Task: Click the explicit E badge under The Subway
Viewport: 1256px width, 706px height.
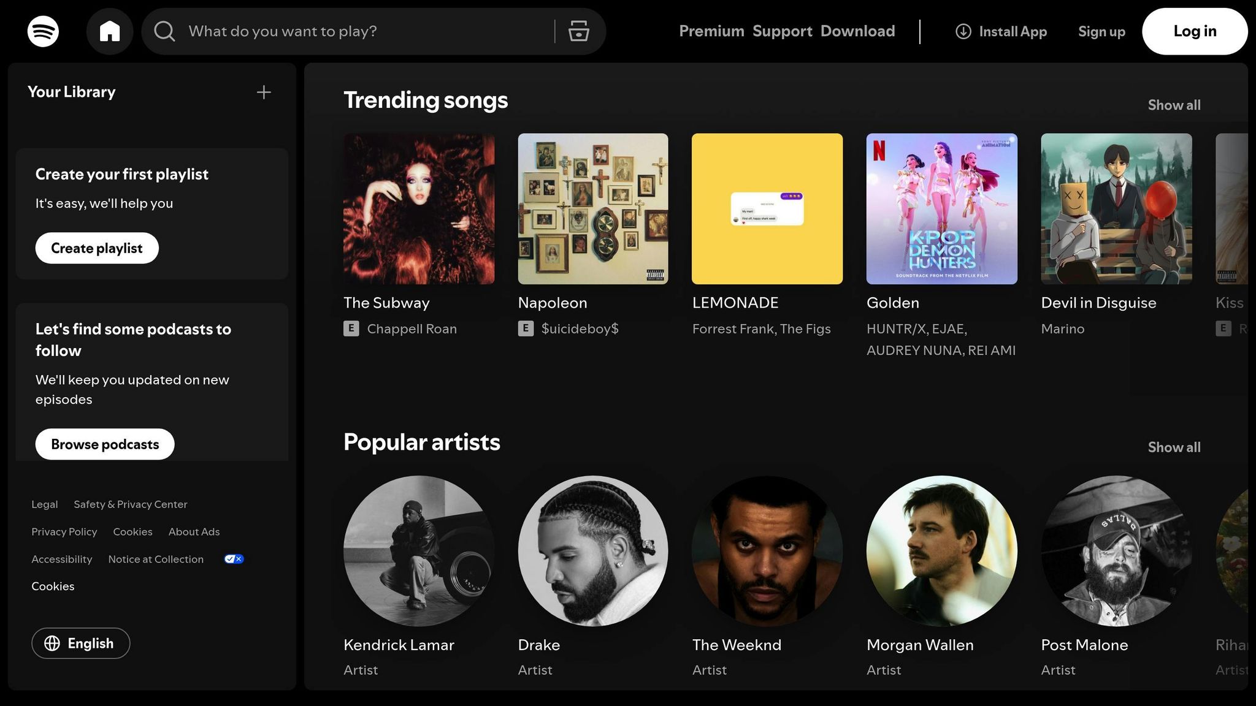Action: point(351,328)
